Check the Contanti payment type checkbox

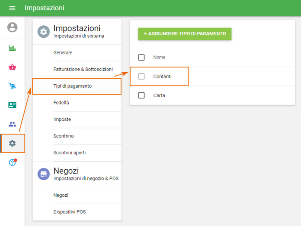coord(141,76)
